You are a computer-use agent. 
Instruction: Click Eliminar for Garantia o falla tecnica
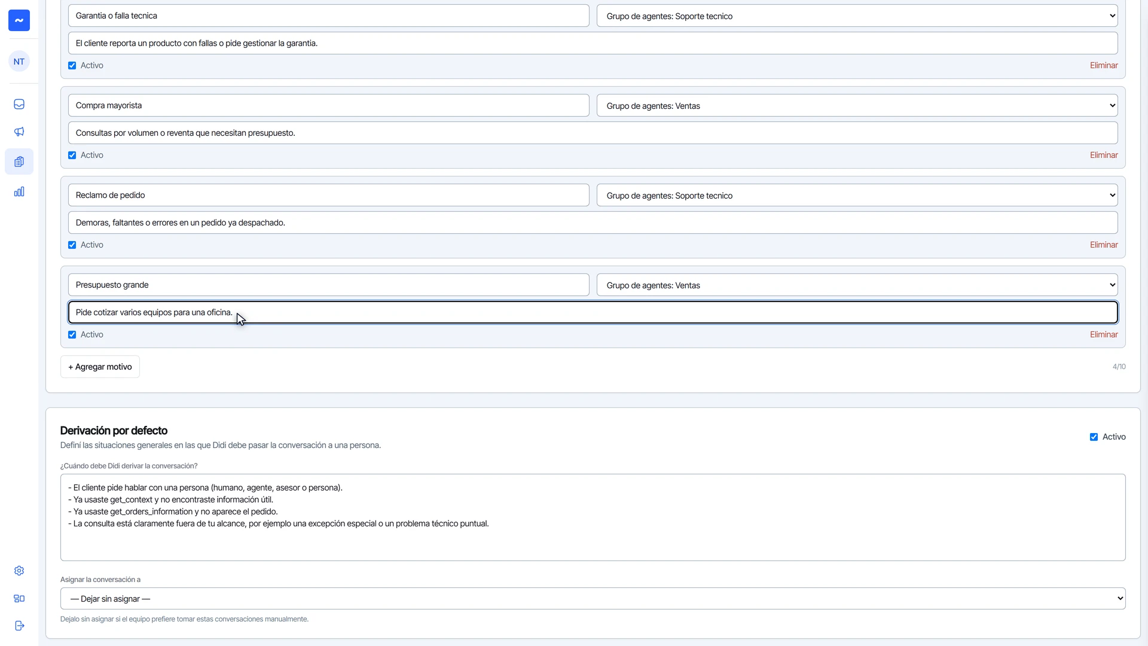(1104, 65)
